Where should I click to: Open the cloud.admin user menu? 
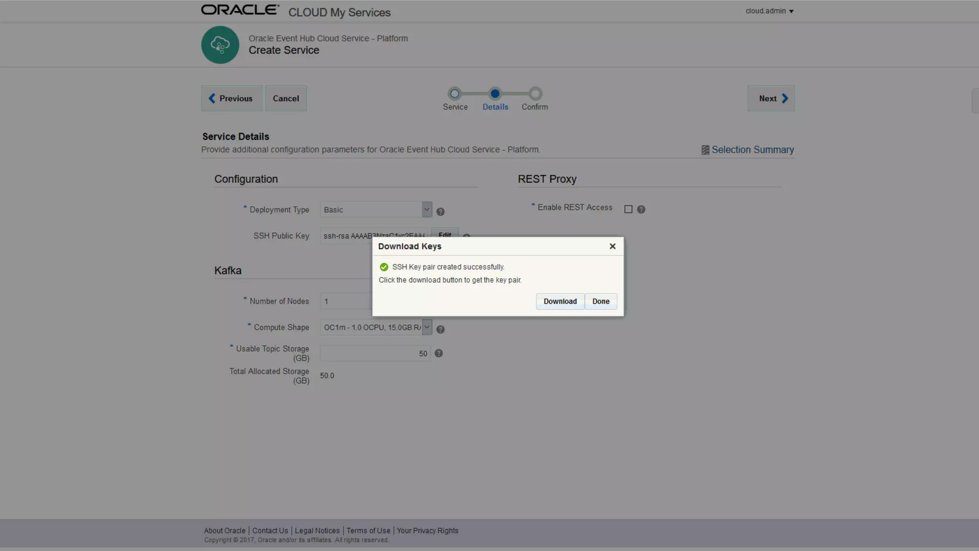point(769,11)
